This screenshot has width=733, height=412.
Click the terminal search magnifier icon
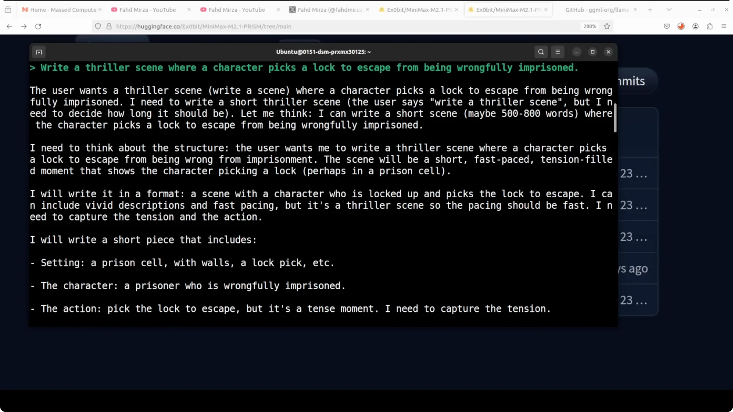pyautogui.click(x=541, y=52)
